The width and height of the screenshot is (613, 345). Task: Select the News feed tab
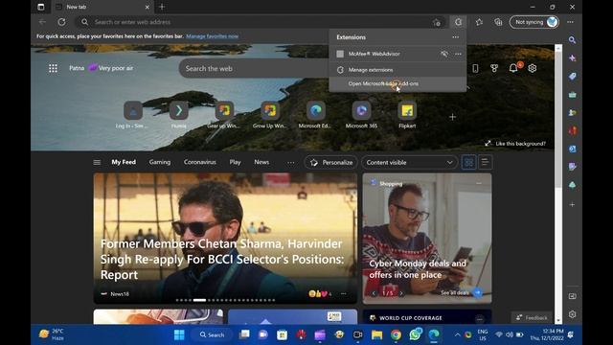[x=261, y=162]
